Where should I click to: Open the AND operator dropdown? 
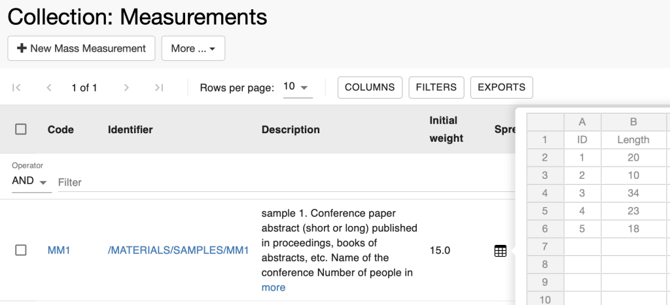31,181
